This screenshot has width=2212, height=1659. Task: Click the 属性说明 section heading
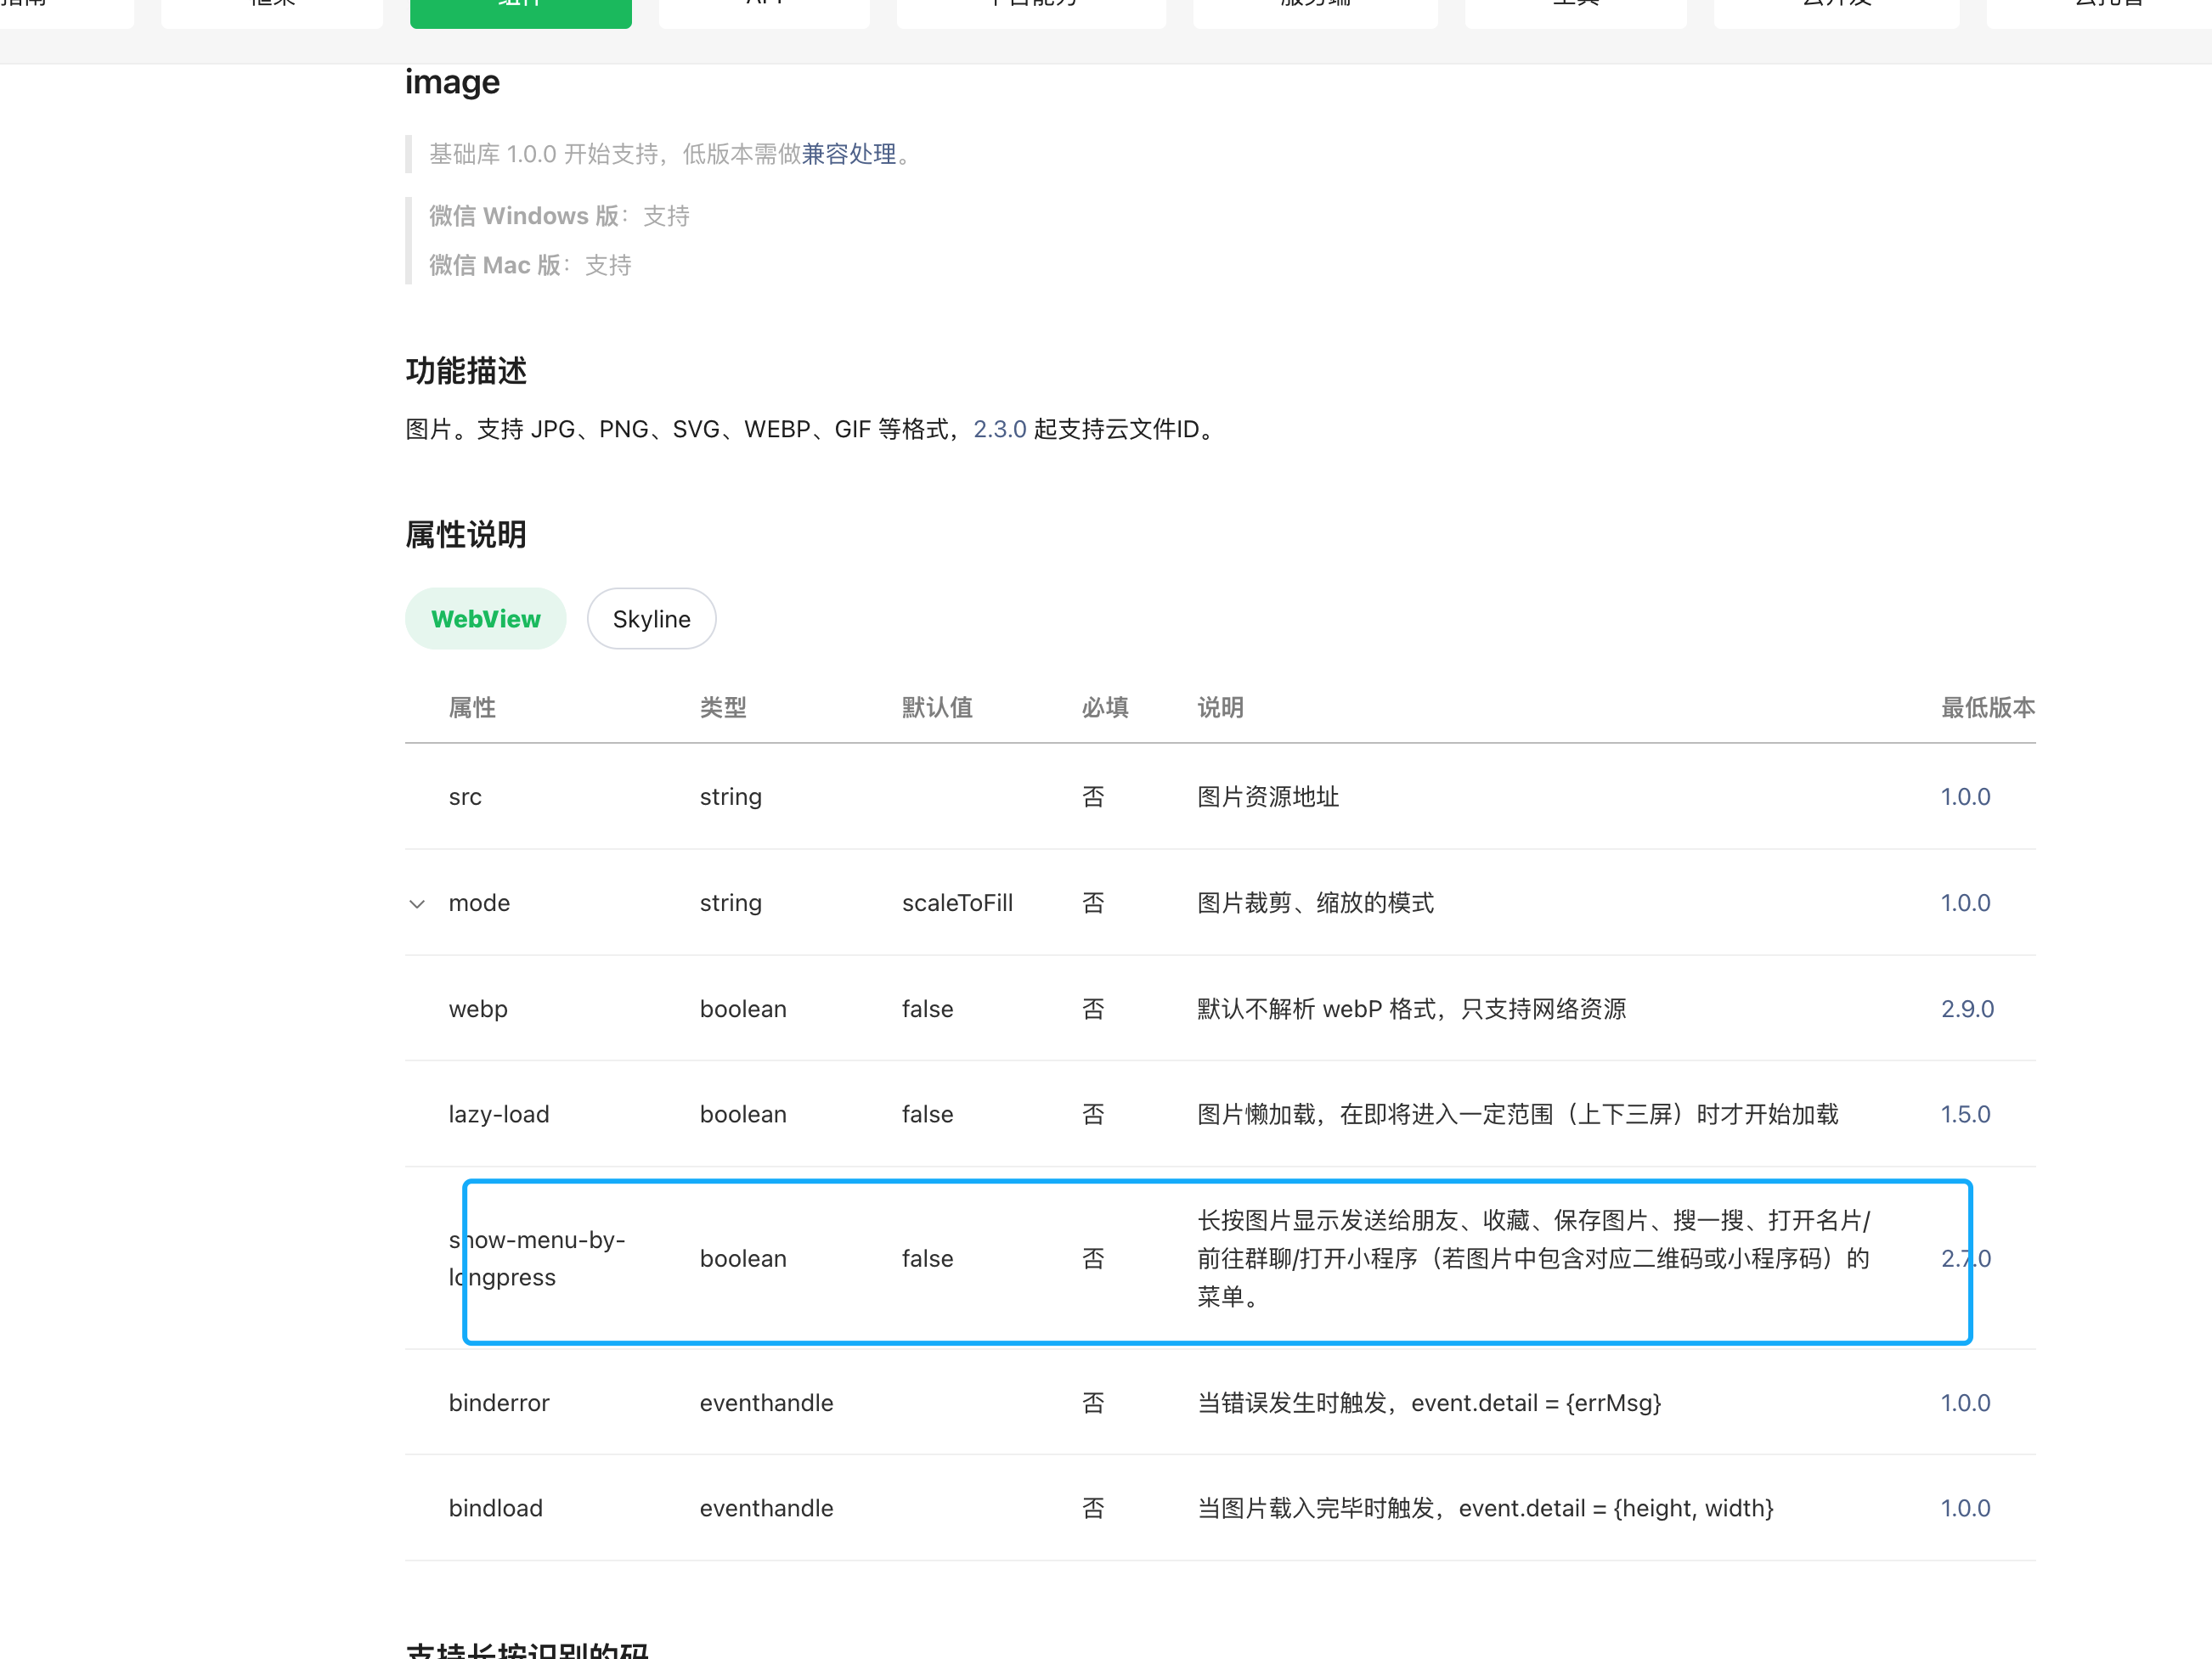[466, 535]
